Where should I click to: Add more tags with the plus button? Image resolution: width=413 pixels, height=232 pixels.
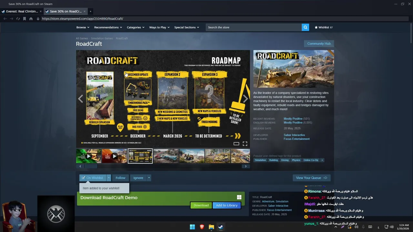[x=322, y=160]
